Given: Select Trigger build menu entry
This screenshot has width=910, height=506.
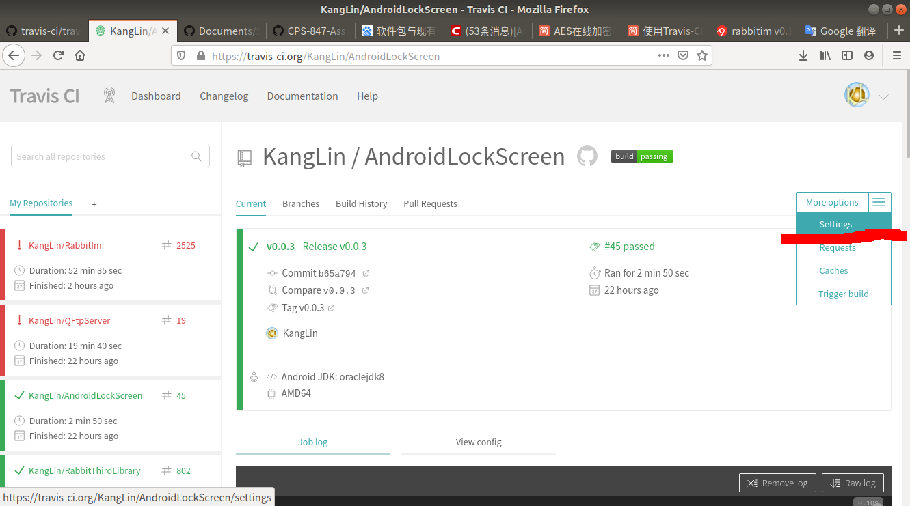Looking at the screenshot, I should pyautogui.click(x=844, y=294).
